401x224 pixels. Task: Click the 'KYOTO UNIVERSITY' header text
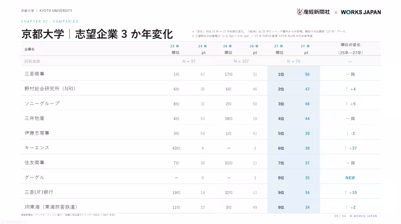[x=56, y=11]
